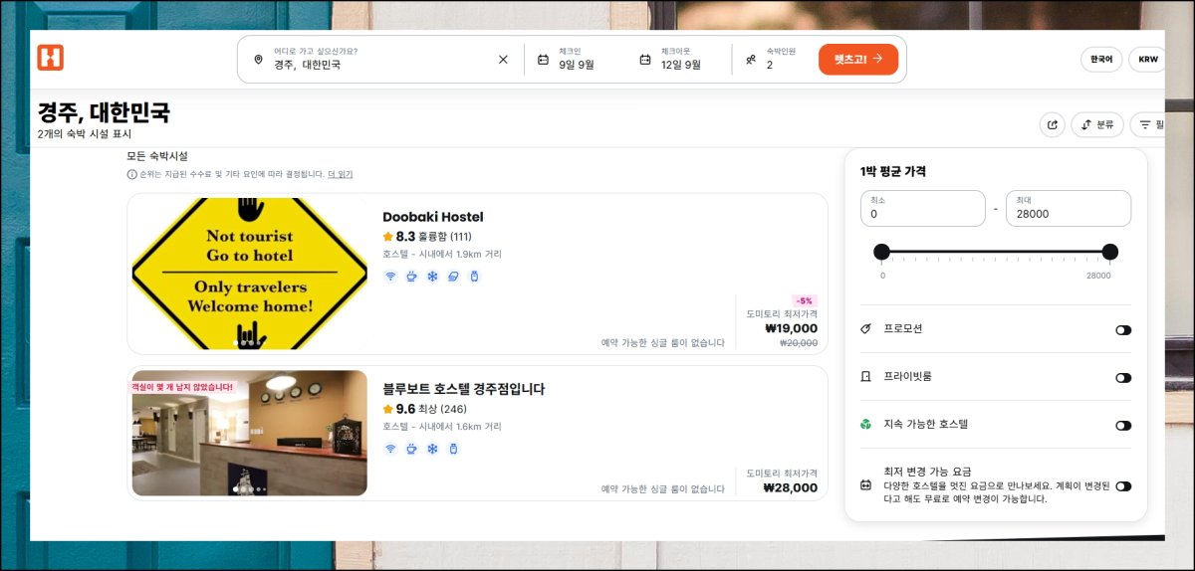Screen dimensions: 1195x571
Task: Open the 분류 sort options
Action: pos(1097,124)
